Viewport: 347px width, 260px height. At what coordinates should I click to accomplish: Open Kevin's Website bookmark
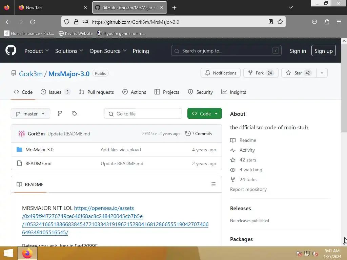(x=76, y=34)
